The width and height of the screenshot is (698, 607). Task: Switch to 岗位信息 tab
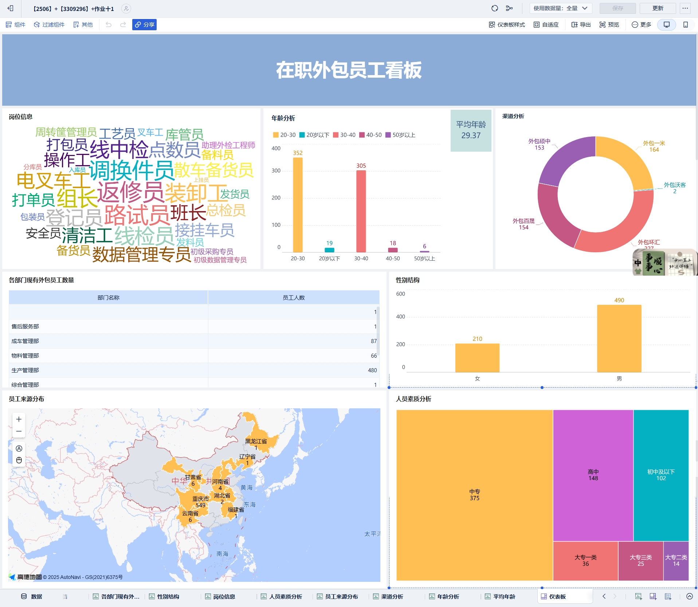(220, 596)
